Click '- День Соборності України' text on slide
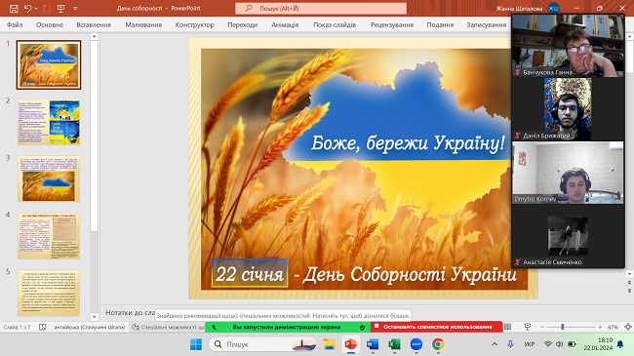This screenshot has width=634, height=356. [x=406, y=275]
